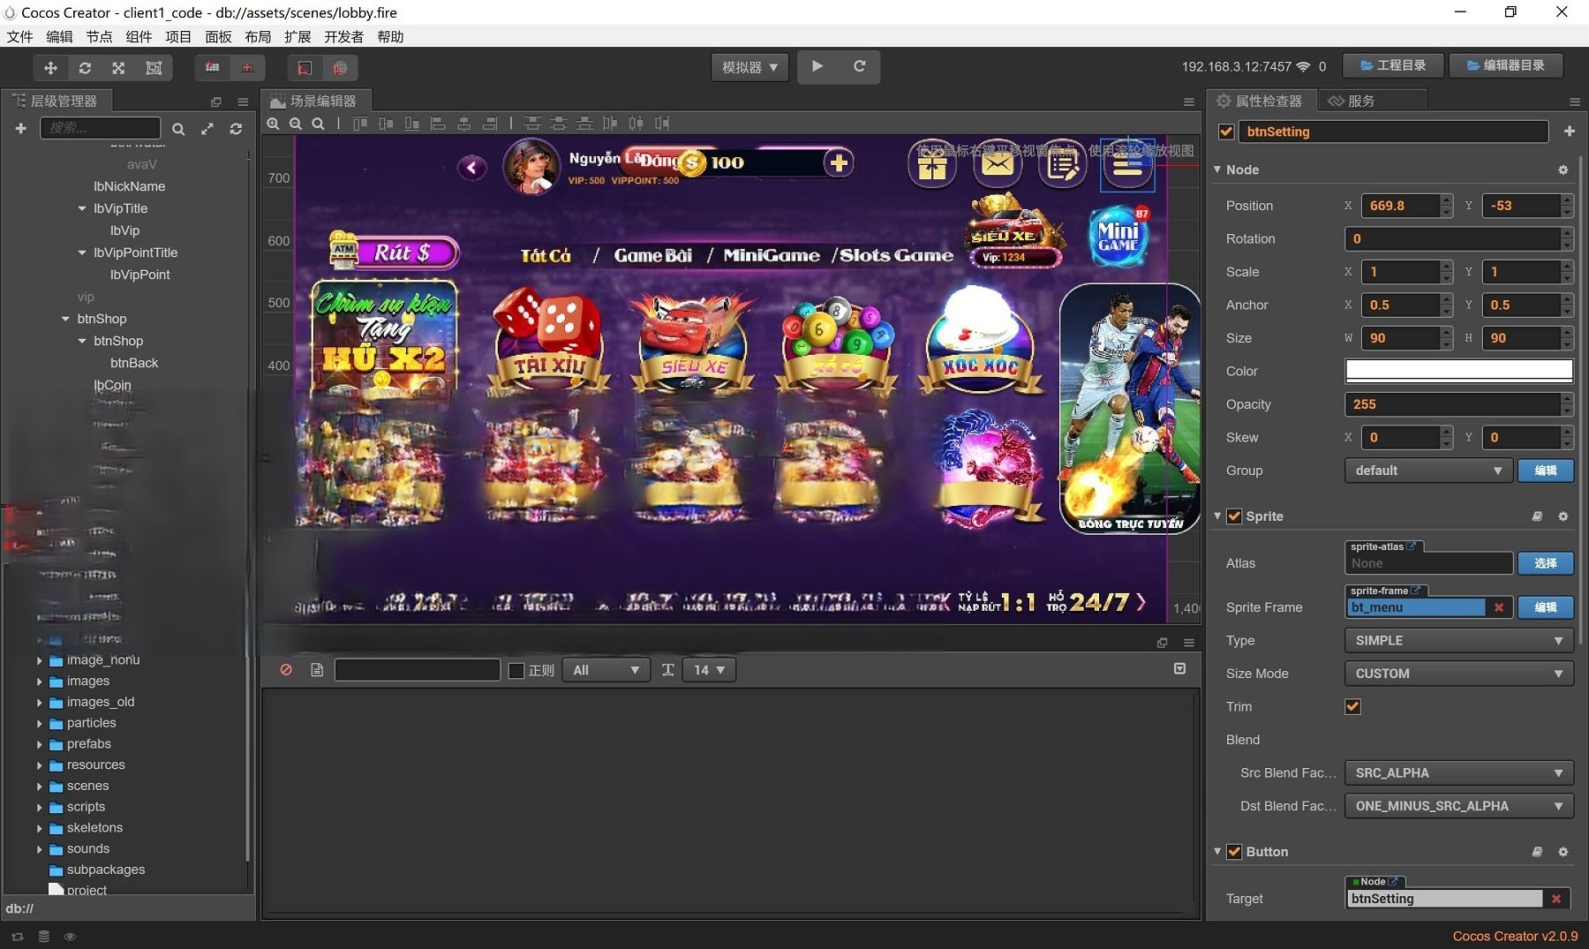Select lbNickName node in hierarchy
1589x949 pixels.
pos(129,186)
